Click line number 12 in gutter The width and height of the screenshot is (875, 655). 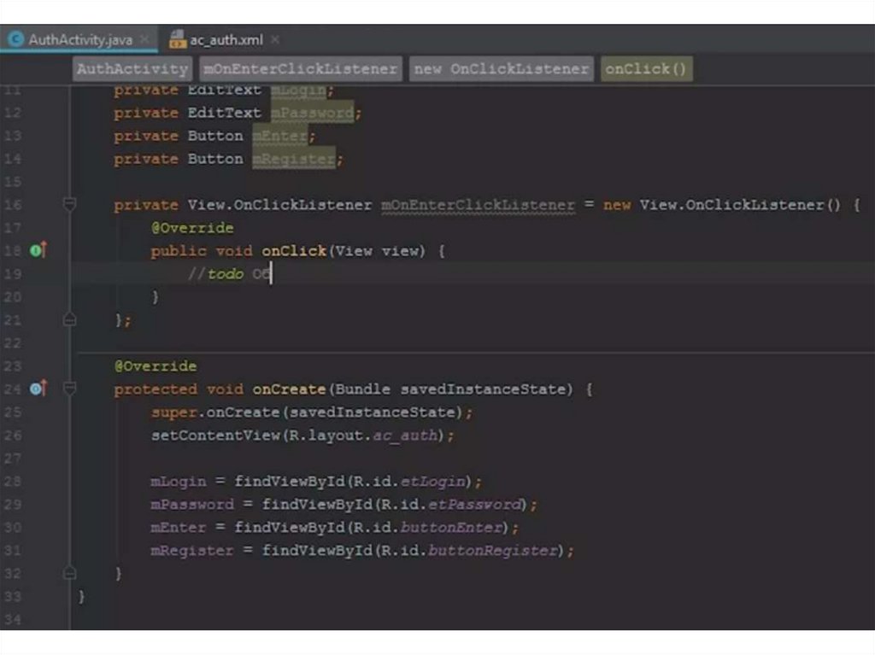pos(13,113)
